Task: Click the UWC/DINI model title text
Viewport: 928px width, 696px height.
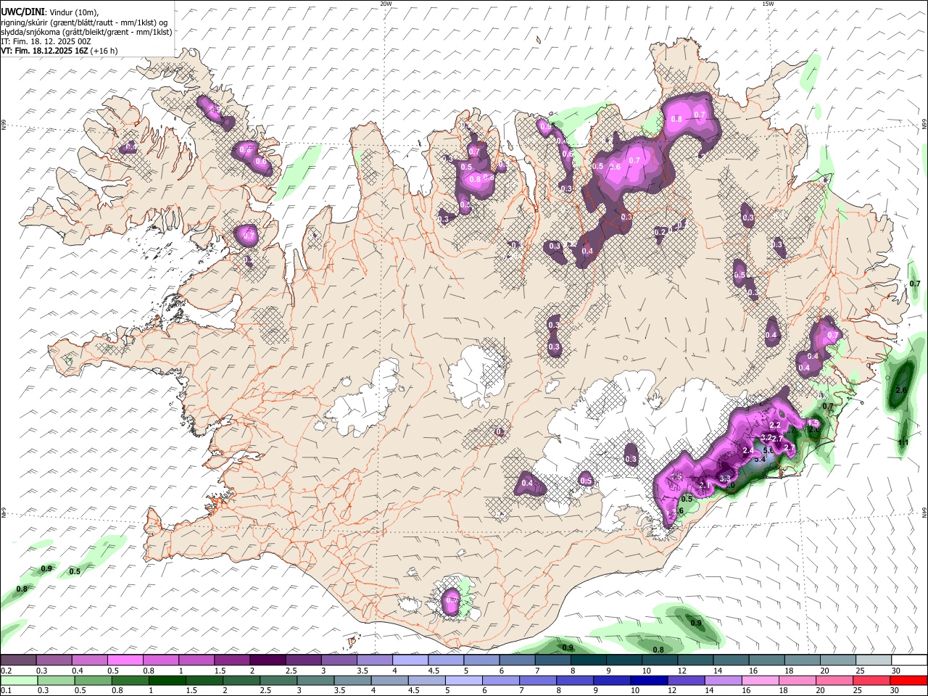Action: coord(22,12)
